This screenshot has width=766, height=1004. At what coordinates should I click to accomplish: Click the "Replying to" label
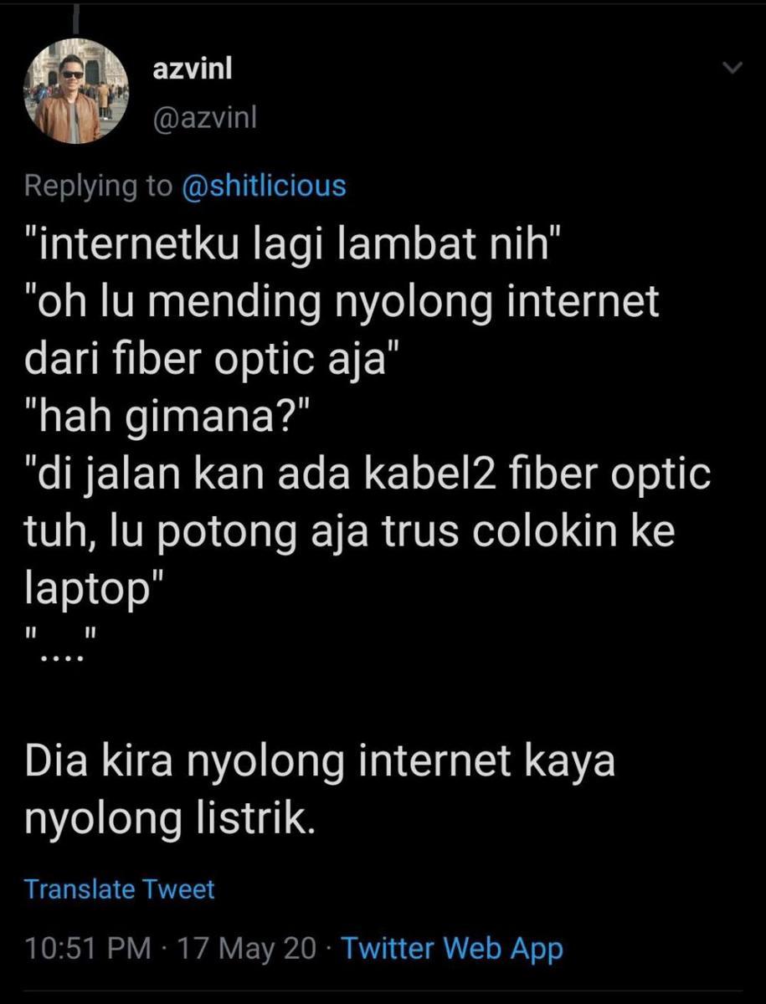[97, 186]
